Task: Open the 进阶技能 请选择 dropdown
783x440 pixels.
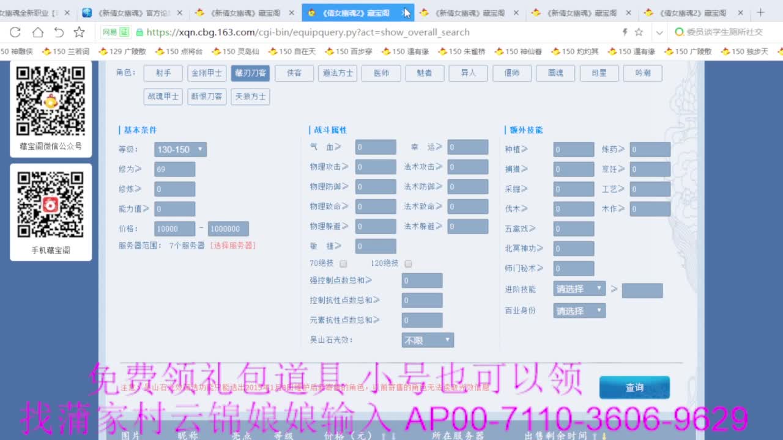Action: [x=579, y=289]
